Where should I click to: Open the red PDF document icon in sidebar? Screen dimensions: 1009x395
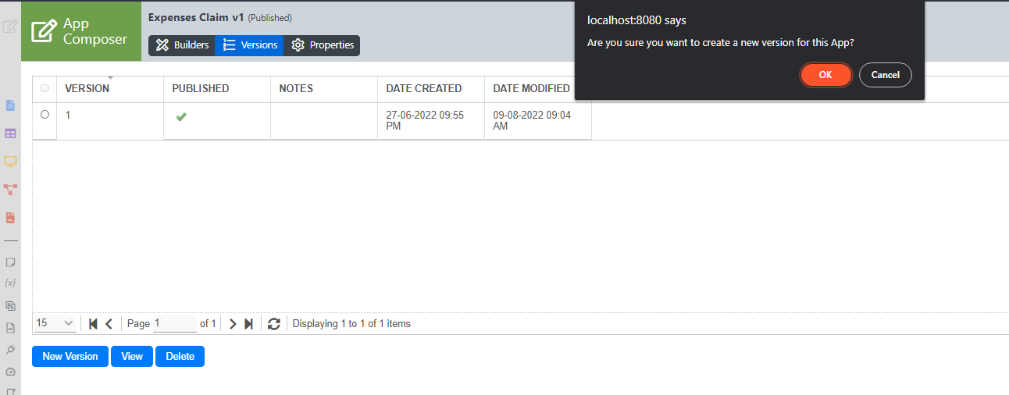(11, 218)
